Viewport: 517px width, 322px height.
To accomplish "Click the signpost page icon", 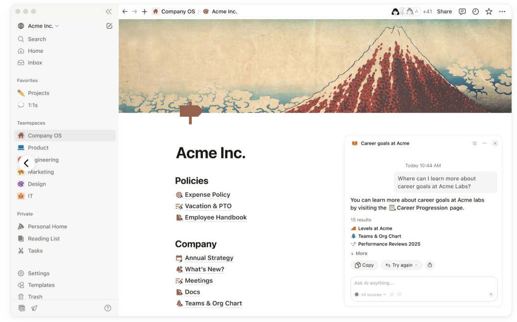I will (191, 113).
